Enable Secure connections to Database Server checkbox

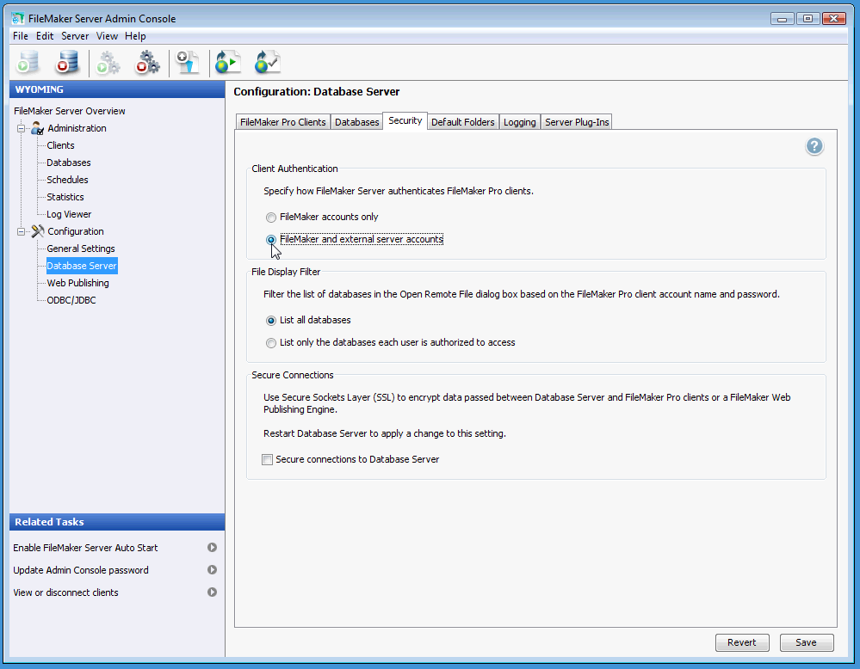(267, 460)
